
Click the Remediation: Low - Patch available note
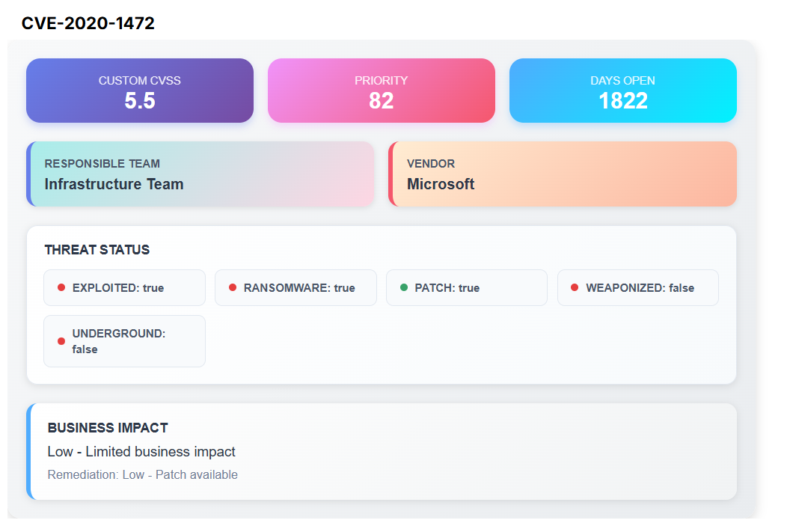pos(142,474)
